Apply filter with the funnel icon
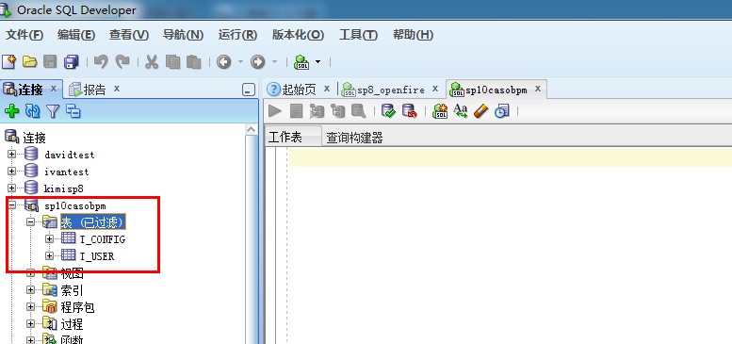The width and height of the screenshot is (732, 344). 53,111
